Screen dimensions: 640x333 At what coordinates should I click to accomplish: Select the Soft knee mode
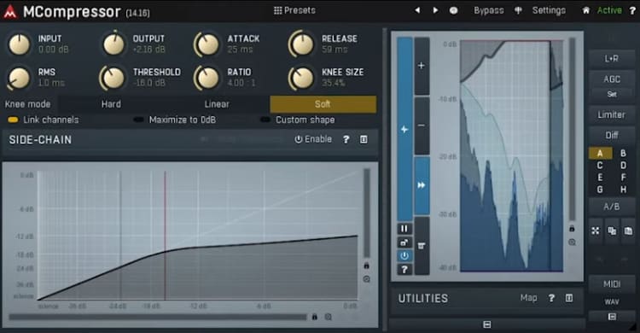click(x=323, y=104)
